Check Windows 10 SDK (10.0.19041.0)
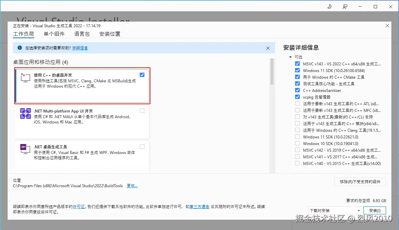399x230 pixels. 297,143
